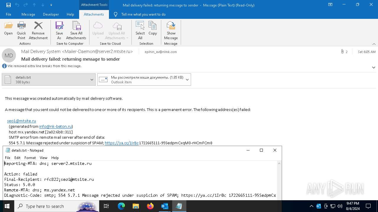This screenshot has width=378, height=212.
Task: Switch to the Developer tab
Action: click(51, 14)
